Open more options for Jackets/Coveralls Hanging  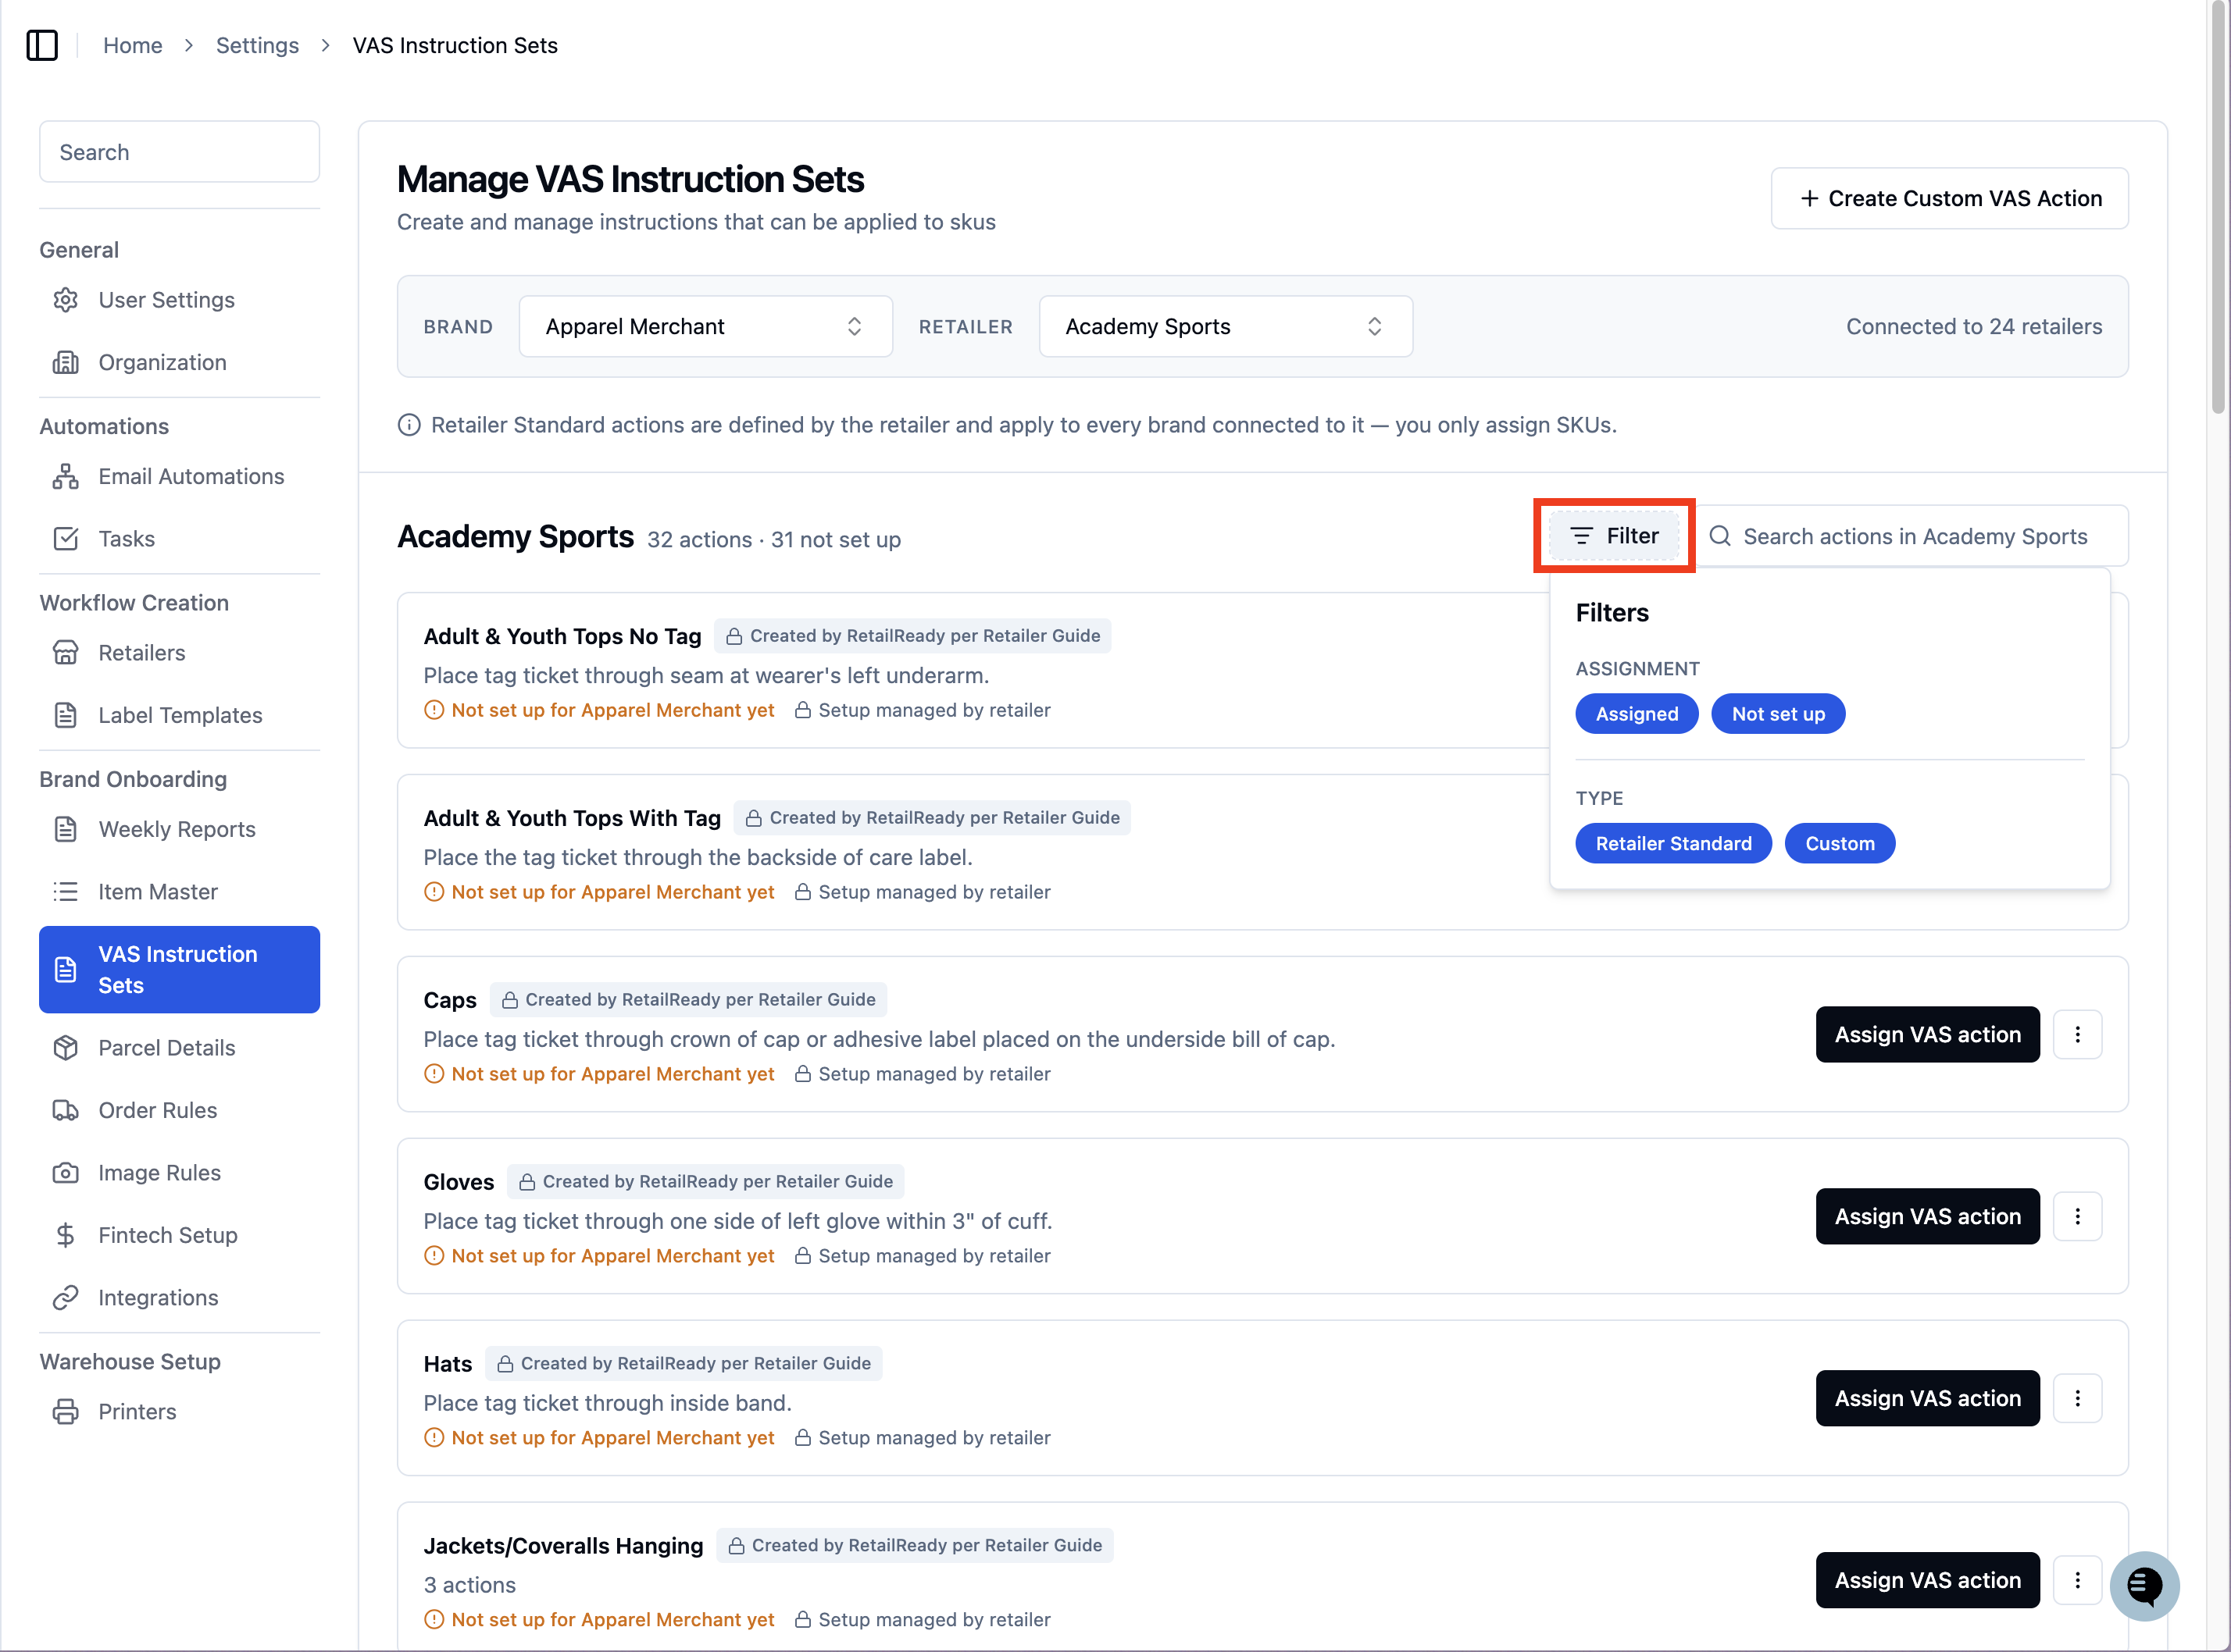coord(2077,1580)
